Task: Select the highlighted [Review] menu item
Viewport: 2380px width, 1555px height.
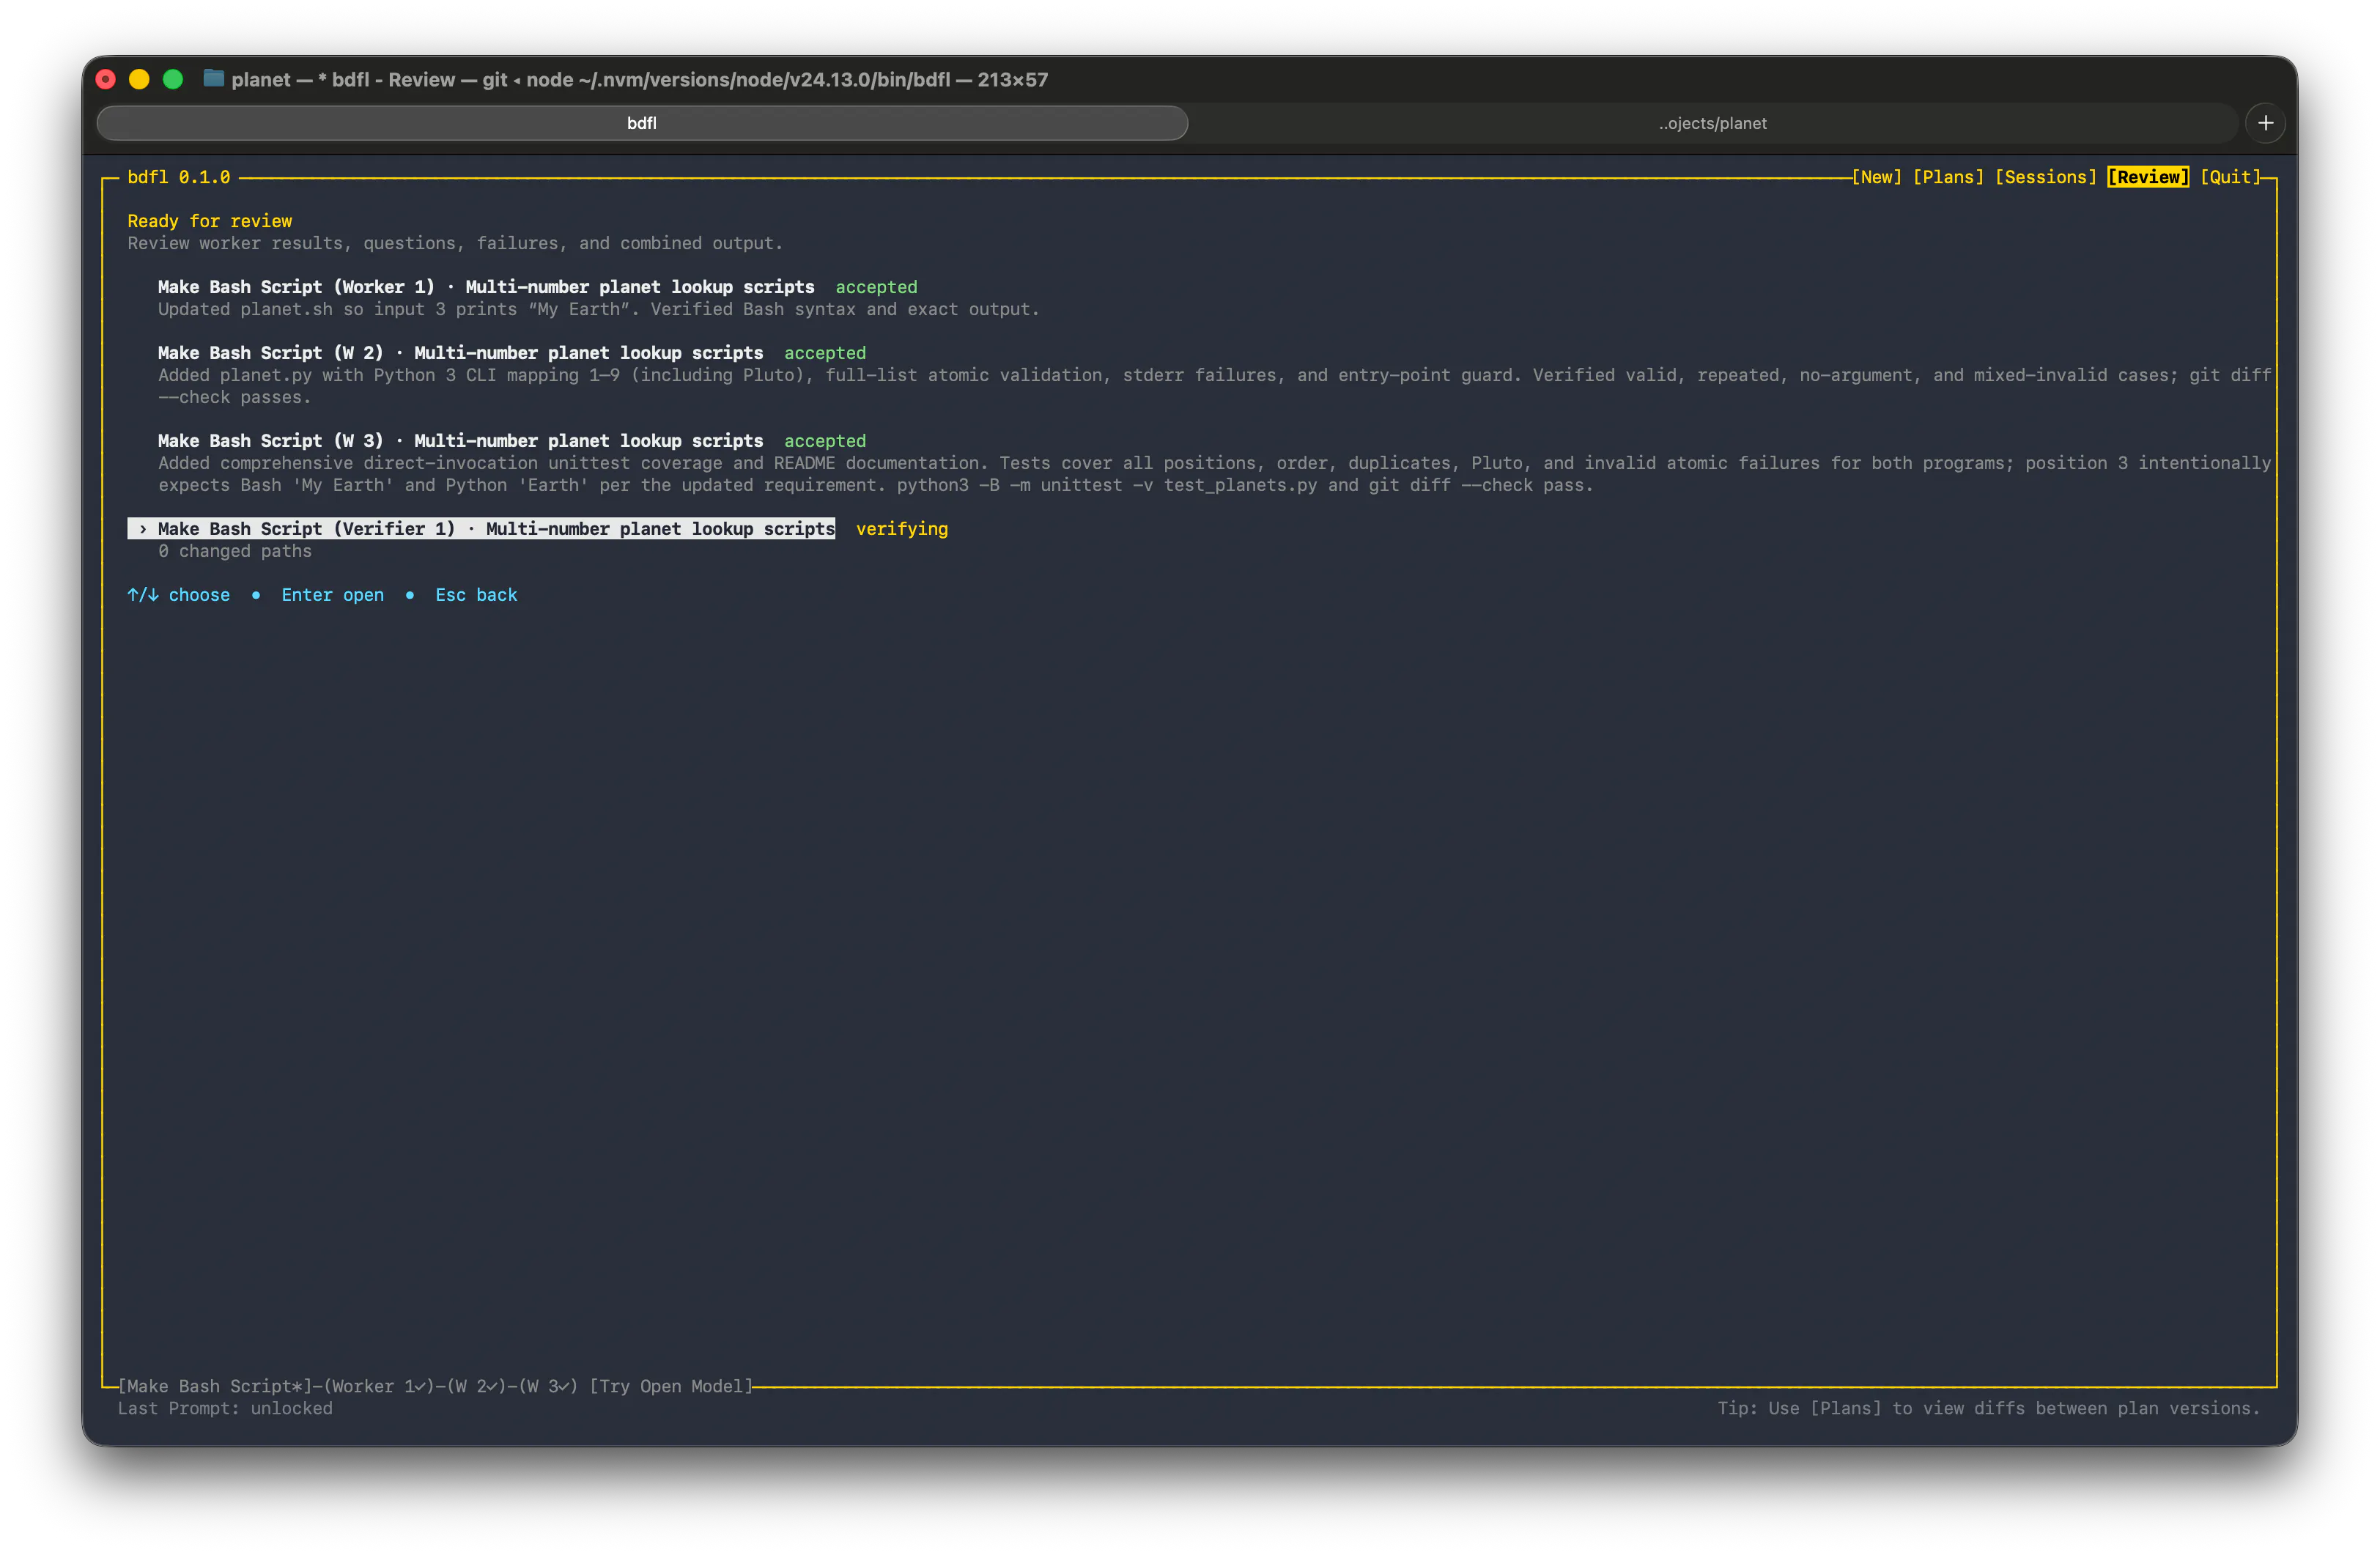Action: 2148,177
